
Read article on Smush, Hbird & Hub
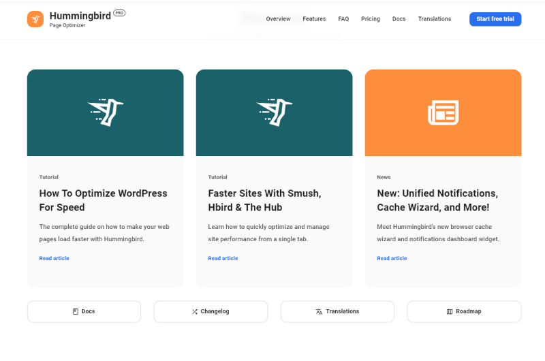[x=223, y=258]
